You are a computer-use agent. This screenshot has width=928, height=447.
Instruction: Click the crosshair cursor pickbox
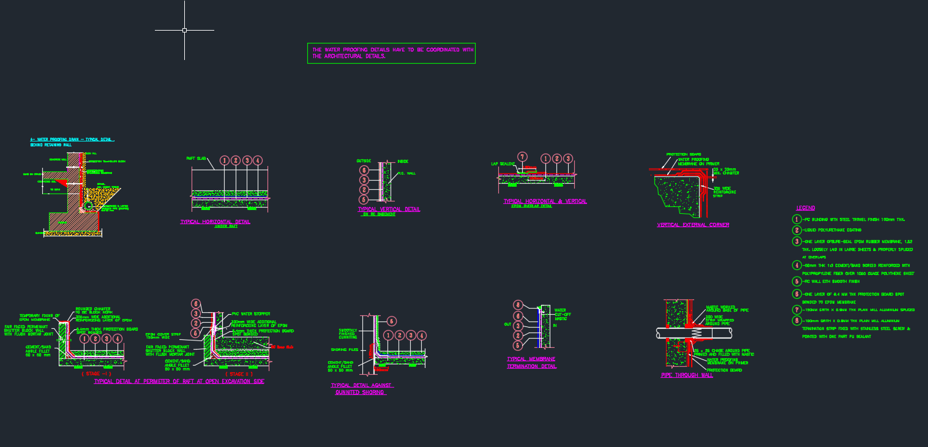(184, 30)
